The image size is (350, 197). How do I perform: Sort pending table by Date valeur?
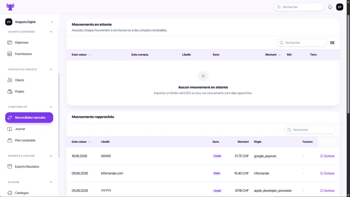point(81,54)
